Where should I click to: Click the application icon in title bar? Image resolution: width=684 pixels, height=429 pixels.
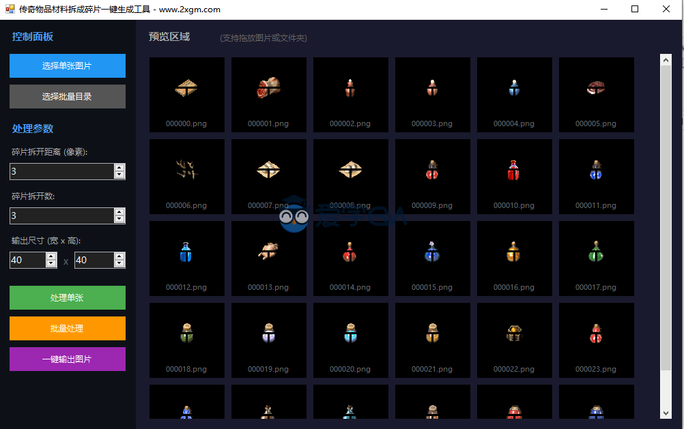tap(10, 10)
